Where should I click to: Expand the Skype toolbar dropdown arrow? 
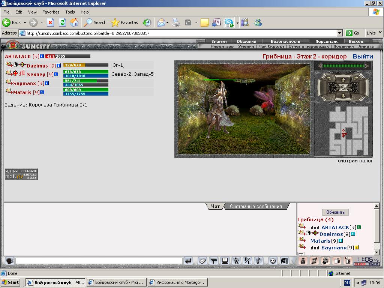coord(237,22)
